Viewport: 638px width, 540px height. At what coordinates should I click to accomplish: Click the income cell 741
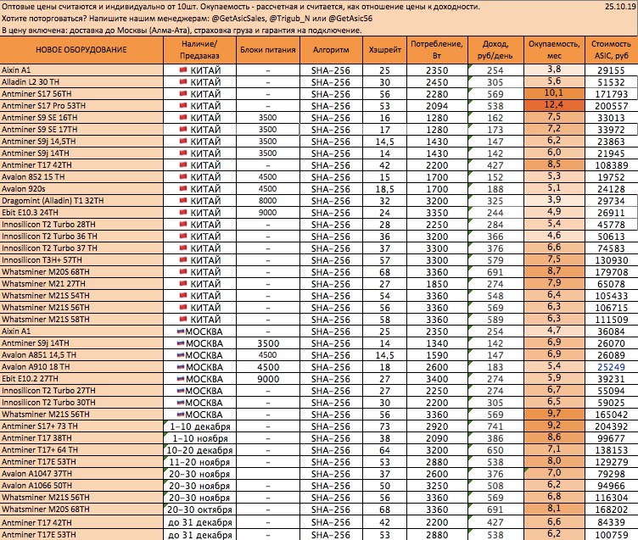[x=495, y=426]
